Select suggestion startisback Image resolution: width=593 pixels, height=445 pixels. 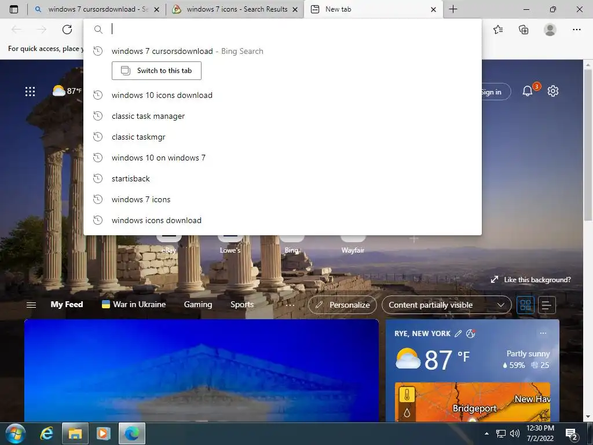point(283,178)
